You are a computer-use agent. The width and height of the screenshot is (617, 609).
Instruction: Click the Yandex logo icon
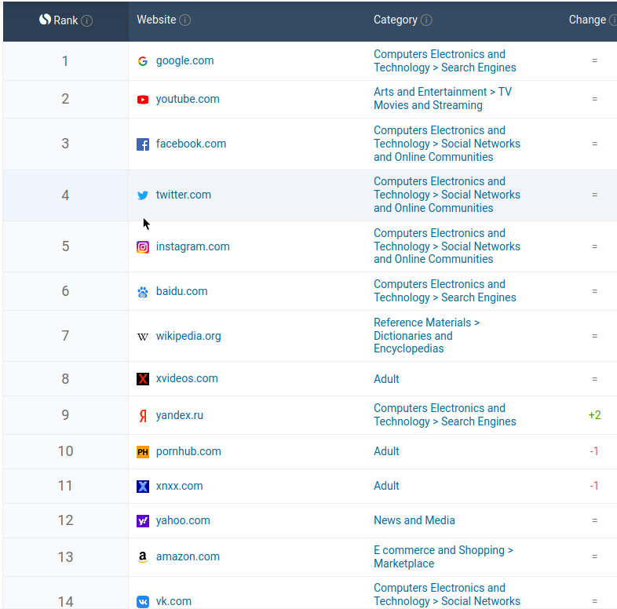142,416
